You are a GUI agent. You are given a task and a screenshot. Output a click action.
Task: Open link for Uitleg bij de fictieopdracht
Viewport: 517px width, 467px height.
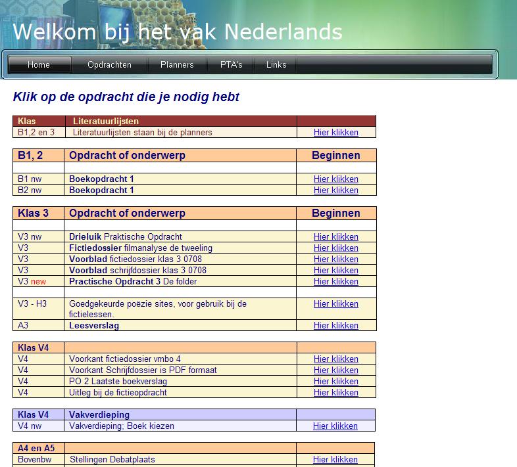(335, 393)
